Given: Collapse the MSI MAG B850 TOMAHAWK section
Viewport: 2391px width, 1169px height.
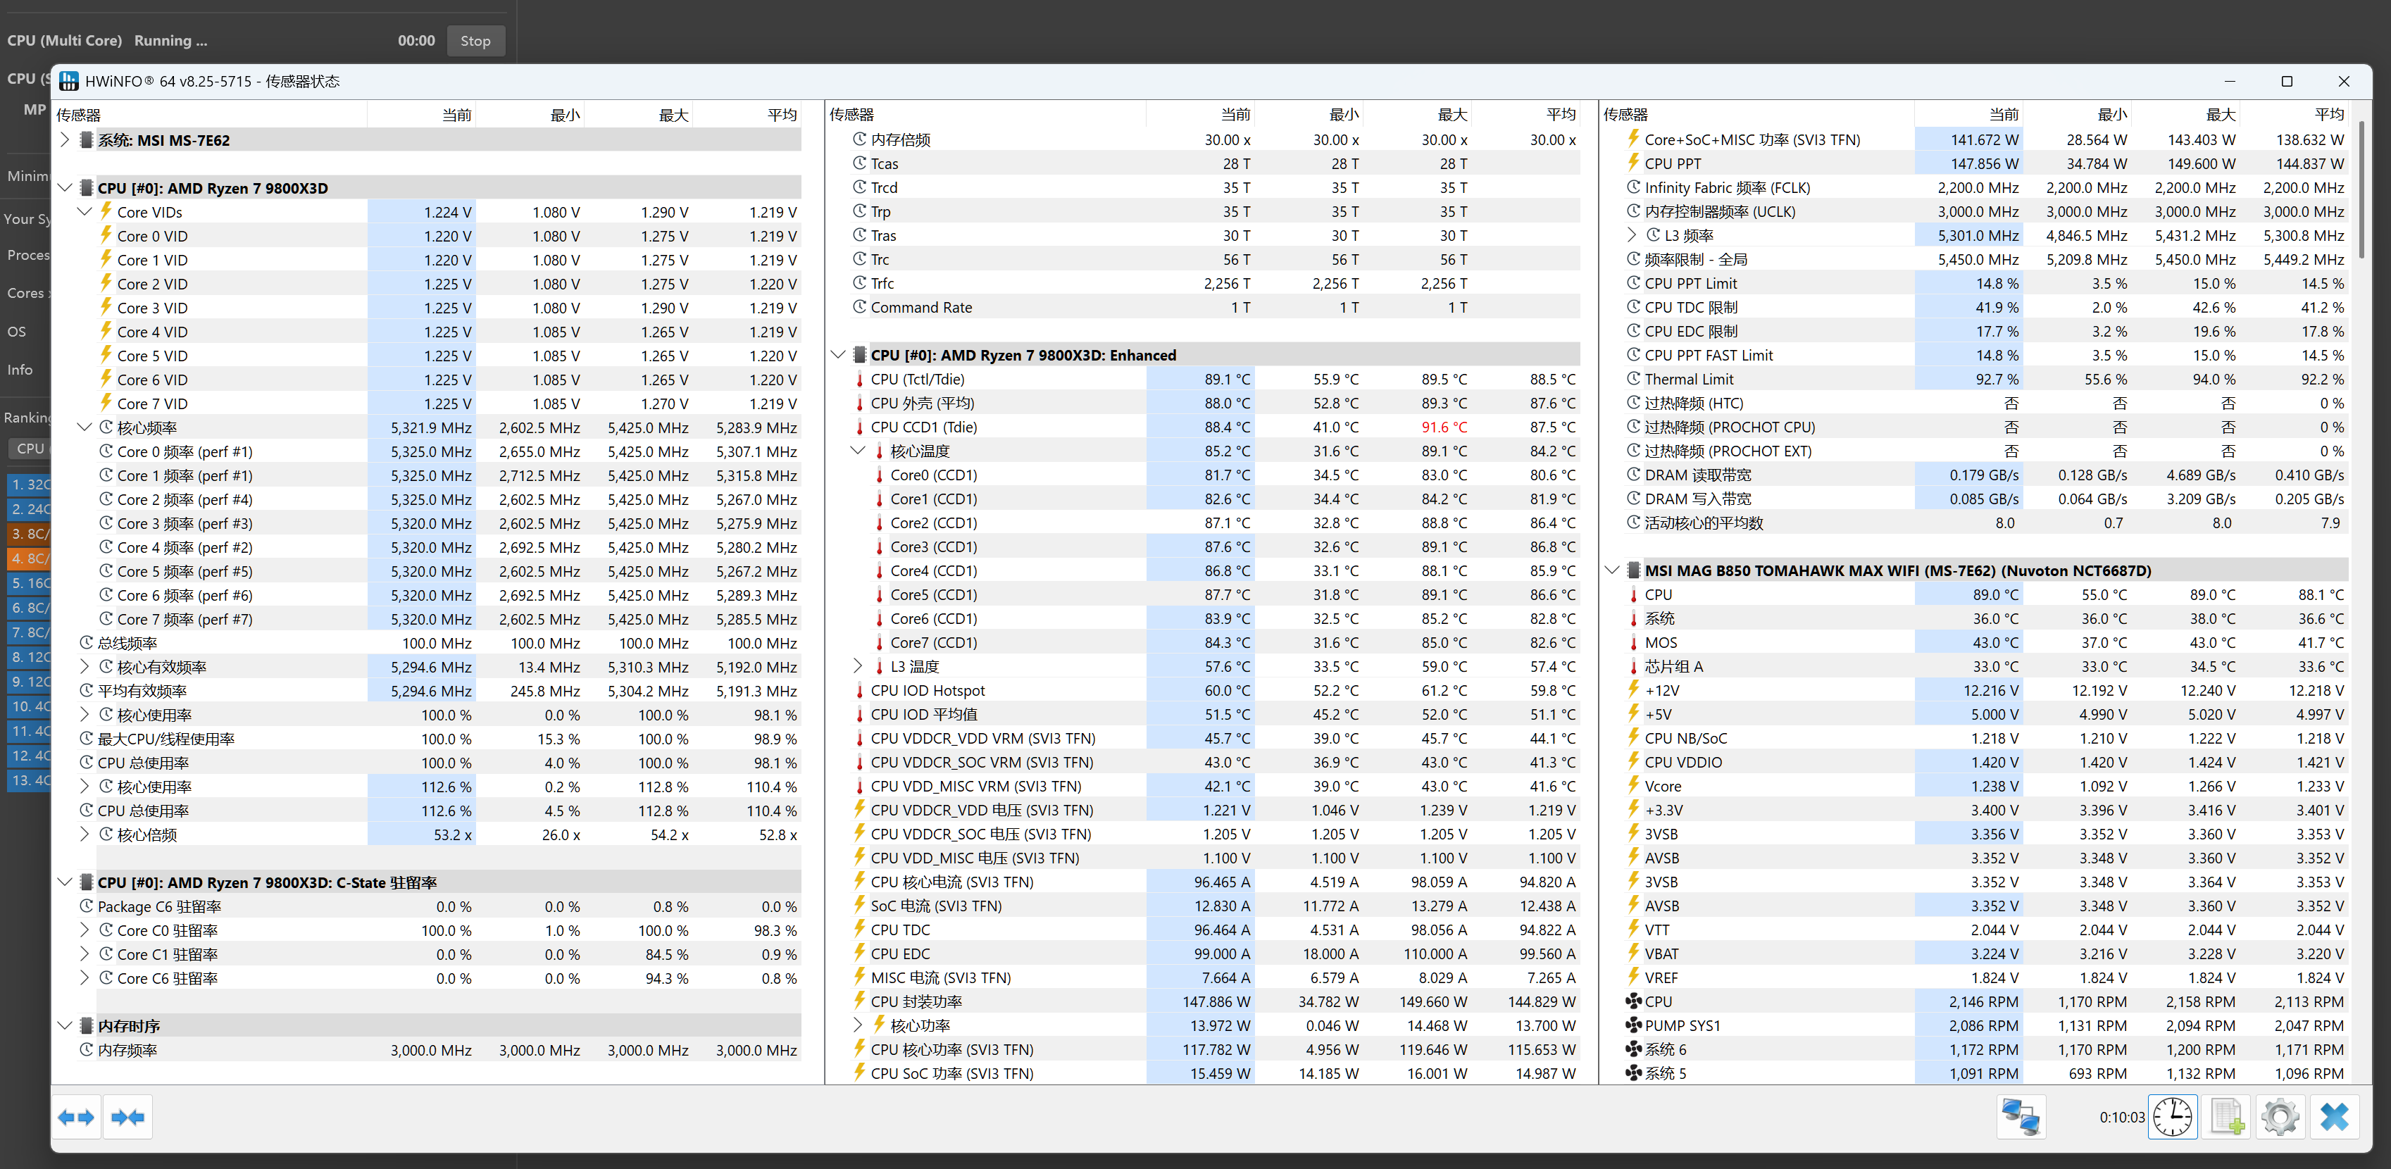Looking at the screenshot, I should coord(1612,570).
